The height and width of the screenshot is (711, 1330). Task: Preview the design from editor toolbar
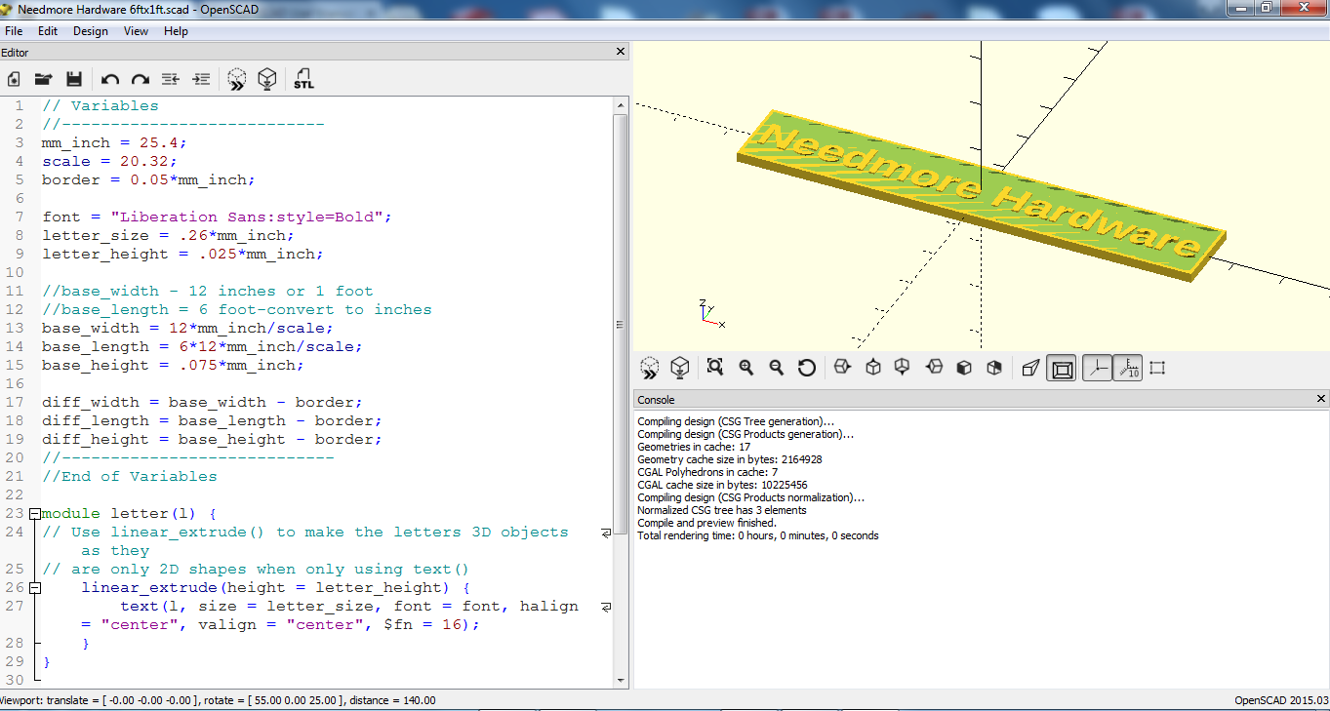(237, 79)
